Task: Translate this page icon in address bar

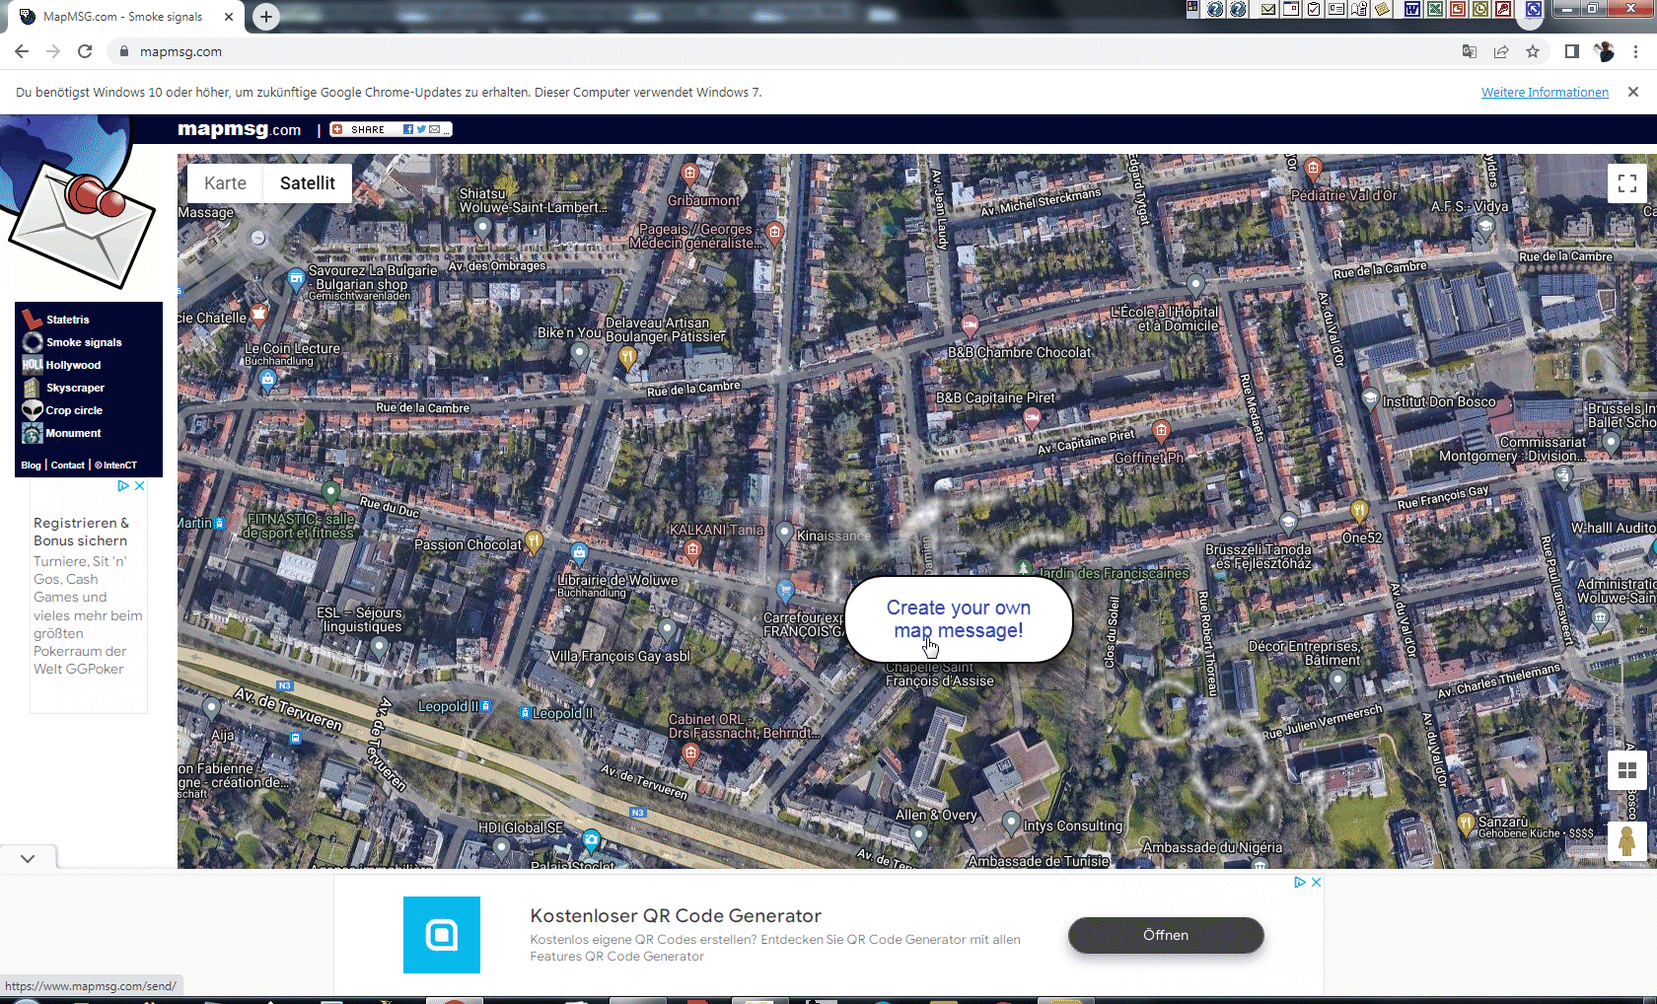Action: [x=1470, y=51]
